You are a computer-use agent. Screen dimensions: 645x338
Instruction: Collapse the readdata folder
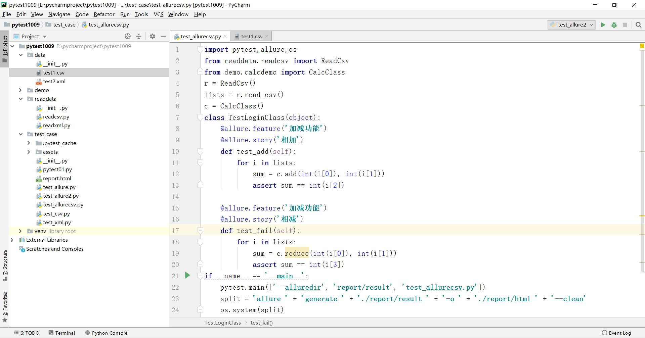[20, 99]
